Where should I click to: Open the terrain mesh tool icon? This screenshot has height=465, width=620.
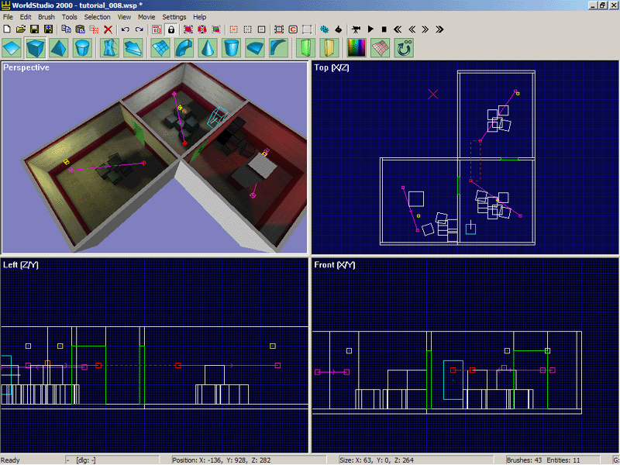click(x=381, y=48)
